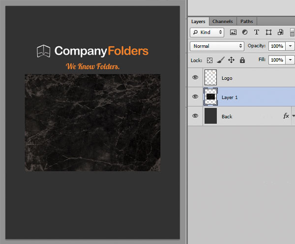Select the Logo layer name
The height and width of the screenshot is (244, 295).
(227, 78)
